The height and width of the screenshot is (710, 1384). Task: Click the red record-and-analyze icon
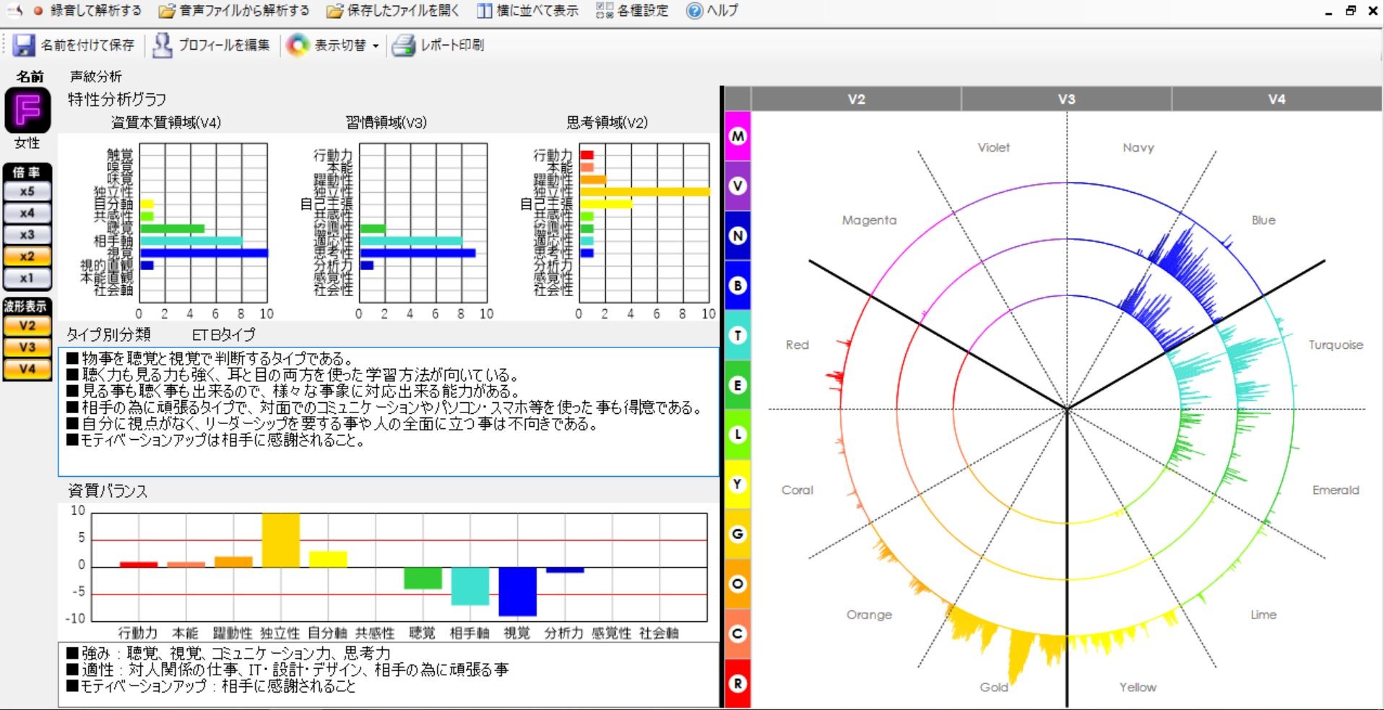[x=38, y=11]
